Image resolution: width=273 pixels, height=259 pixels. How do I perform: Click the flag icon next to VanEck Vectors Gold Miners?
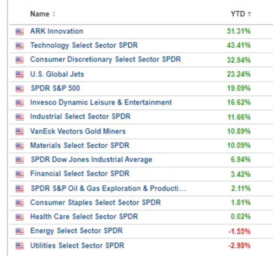coord(20,131)
